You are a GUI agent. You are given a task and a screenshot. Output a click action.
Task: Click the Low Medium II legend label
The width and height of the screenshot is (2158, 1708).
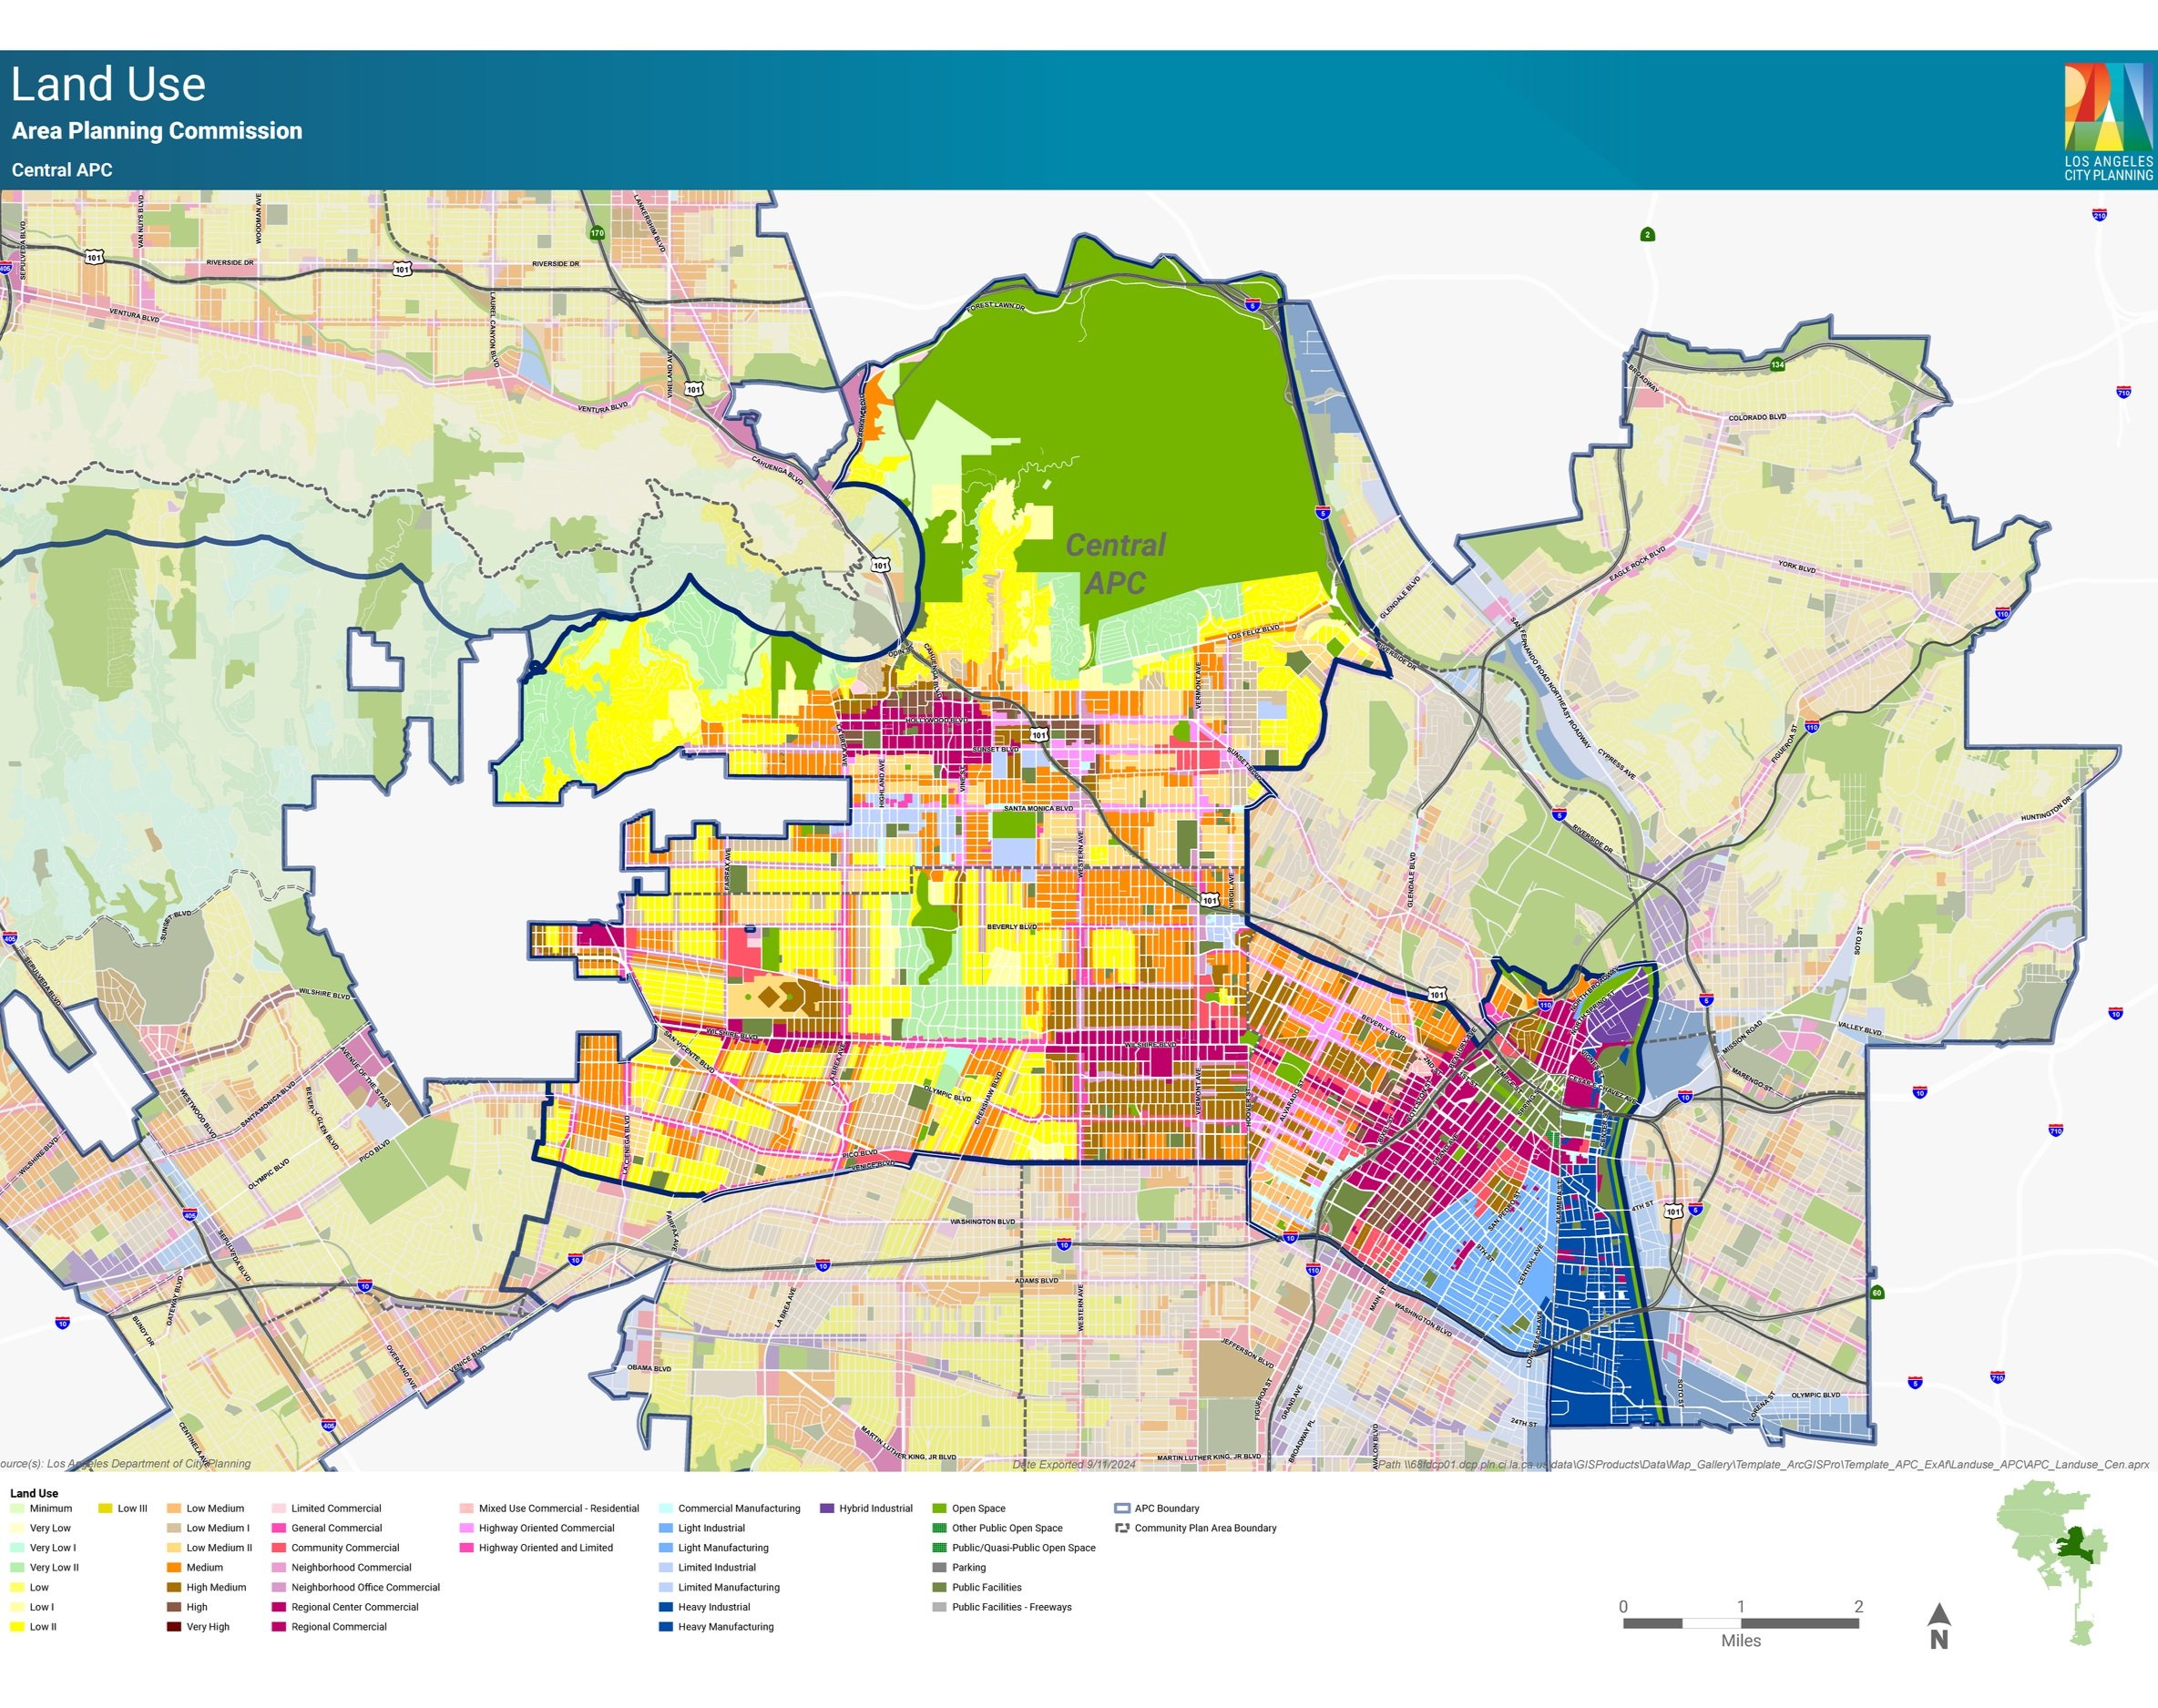pyautogui.click(x=219, y=1548)
